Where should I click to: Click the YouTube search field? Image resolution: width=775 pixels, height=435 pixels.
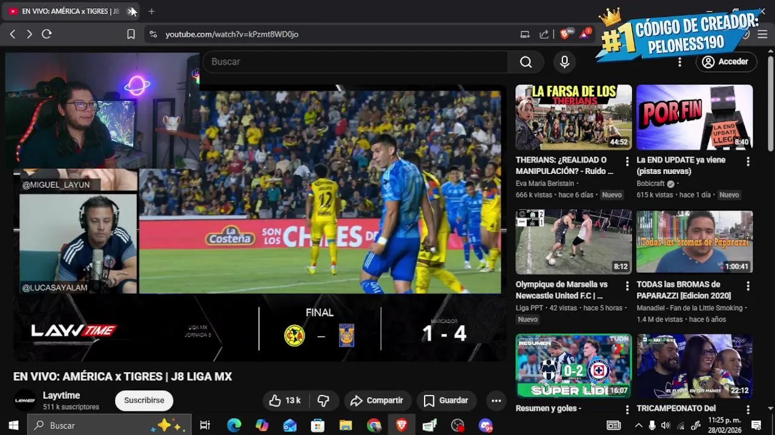[x=355, y=62]
